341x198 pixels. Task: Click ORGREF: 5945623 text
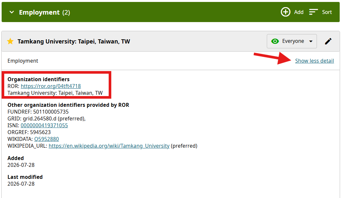click(29, 132)
